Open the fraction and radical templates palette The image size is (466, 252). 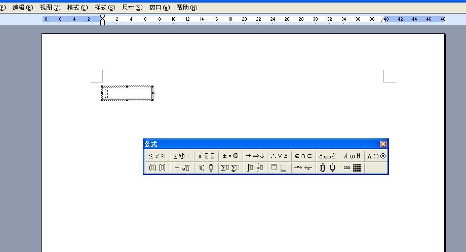pos(182,167)
